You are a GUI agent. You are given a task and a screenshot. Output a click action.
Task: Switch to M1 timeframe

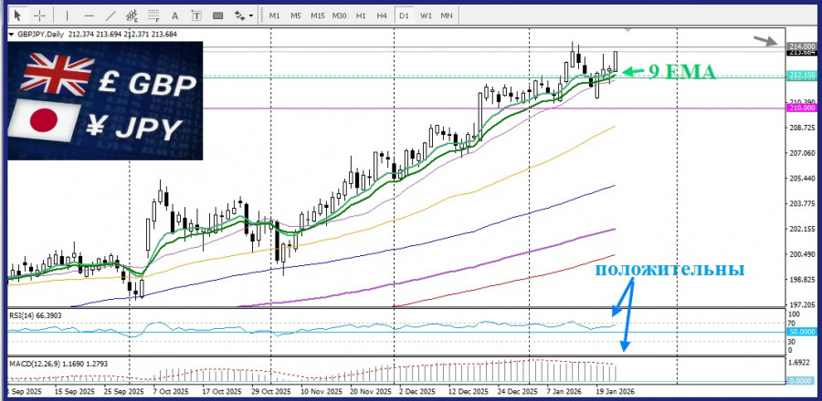click(x=275, y=15)
